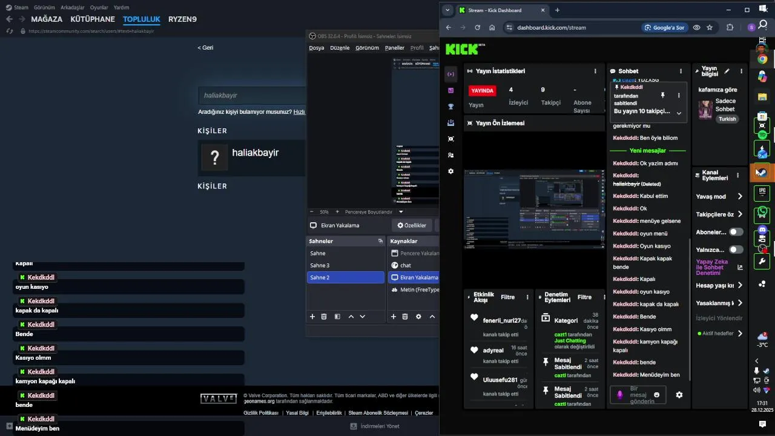Open Düzenle menu in OBS

(x=340, y=48)
